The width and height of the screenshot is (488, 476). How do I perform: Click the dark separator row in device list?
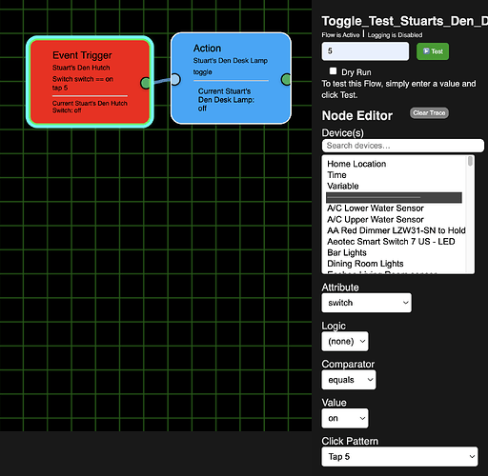pyautogui.click(x=394, y=197)
